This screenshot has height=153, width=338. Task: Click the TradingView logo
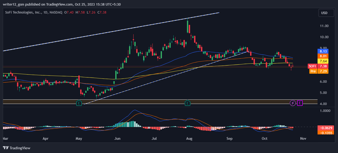click(x=16, y=148)
